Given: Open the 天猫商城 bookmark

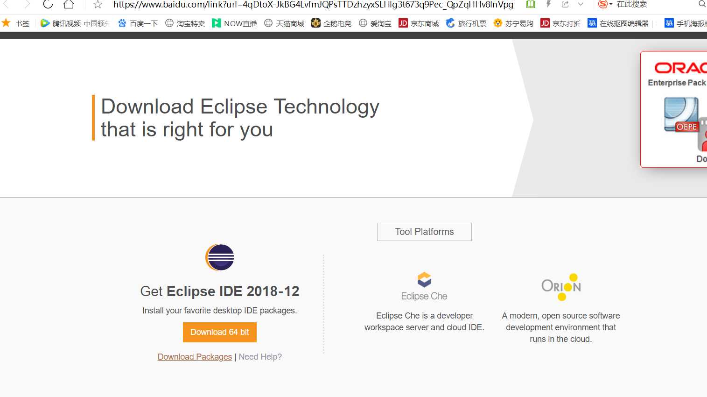Looking at the screenshot, I should 284,23.
